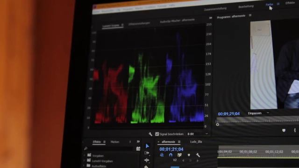Toggle Signal beschränken checkbox
Image resolution: width=299 pixels, height=168 pixels.
(157, 134)
